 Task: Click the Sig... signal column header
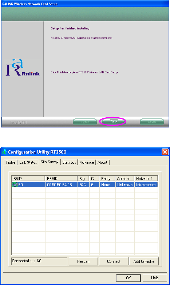83,179
